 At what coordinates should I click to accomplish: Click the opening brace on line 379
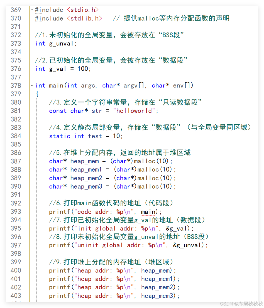(37, 94)
